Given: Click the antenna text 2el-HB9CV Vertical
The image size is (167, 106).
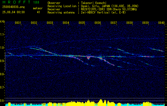Looking at the screenshot, I should click(x=95, y=12).
